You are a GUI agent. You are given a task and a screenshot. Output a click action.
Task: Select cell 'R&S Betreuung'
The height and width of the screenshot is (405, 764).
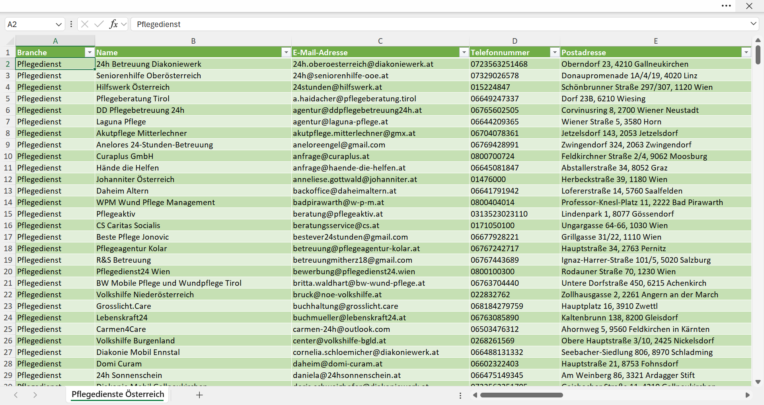click(x=193, y=260)
